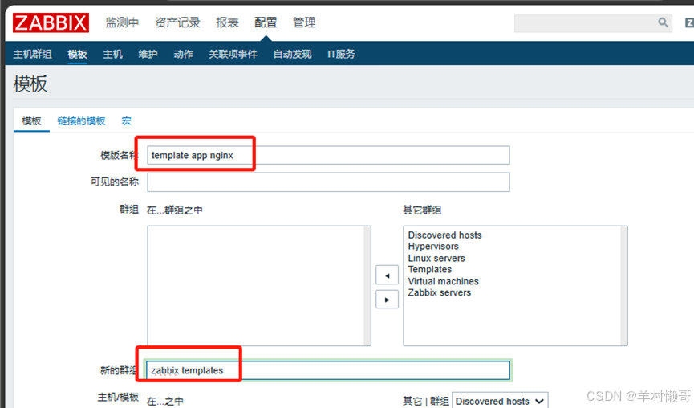The width and height of the screenshot is (694, 408).
Task: Go to 维护 submenu item
Action: point(148,54)
